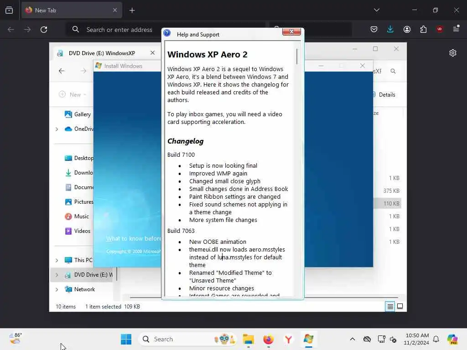
Task: Open Pictures folder in sidebar
Action: pyautogui.click(x=79, y=202)
